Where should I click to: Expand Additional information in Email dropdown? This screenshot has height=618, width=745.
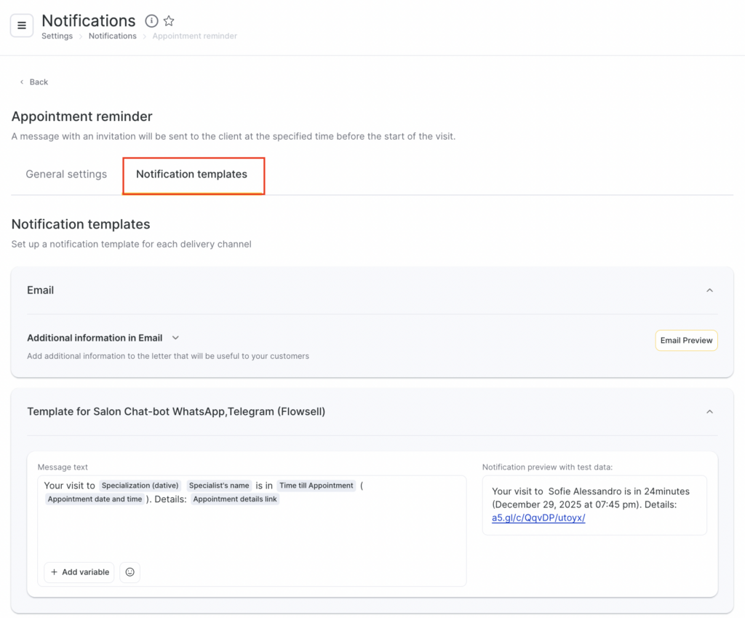(175, 338)
